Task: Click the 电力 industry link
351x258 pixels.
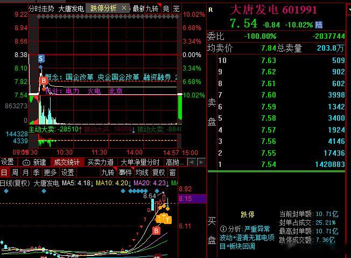Action: pos(73,91)
